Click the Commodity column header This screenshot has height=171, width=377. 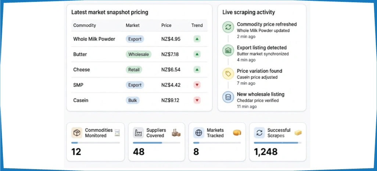pyautogui.click(x=85, y=25)
